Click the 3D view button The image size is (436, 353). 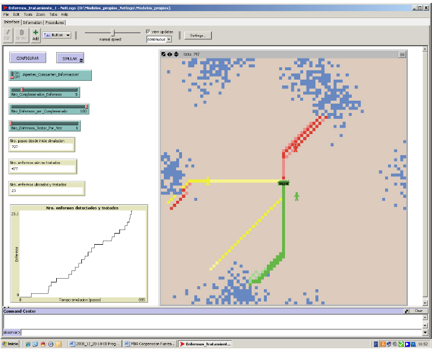[402, 54]
